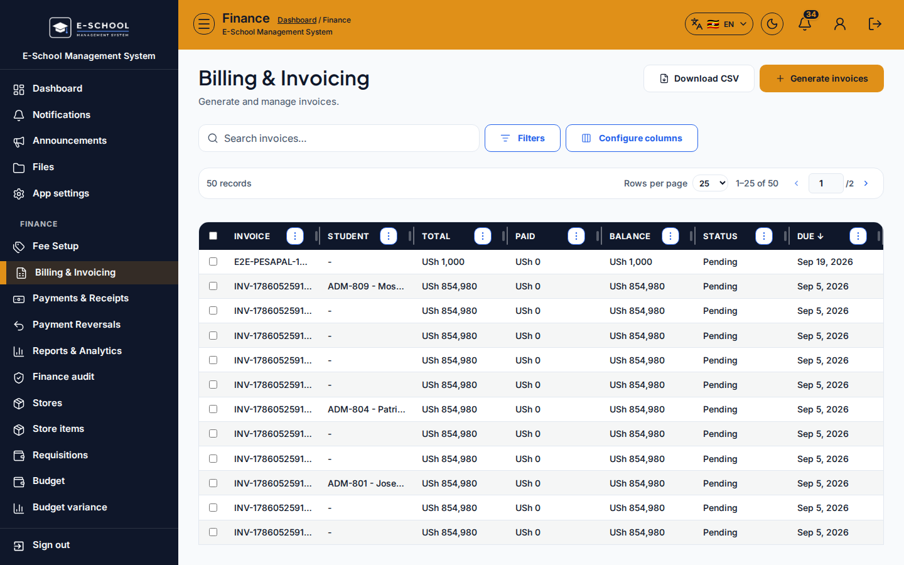Click E2E-PESAPAL-1... invoice number
Viewport: 904px width, 565px height.
pyautogui.click(x=271, y=262)
